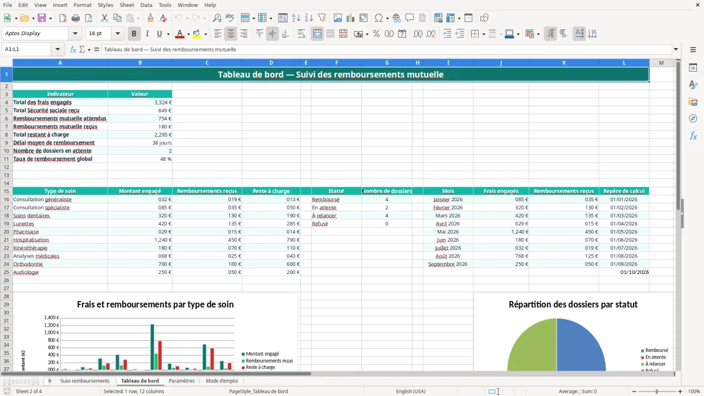The image size is (704, 396).
Task: Open Print Preview from the toolbar
Action: point(89,18)
